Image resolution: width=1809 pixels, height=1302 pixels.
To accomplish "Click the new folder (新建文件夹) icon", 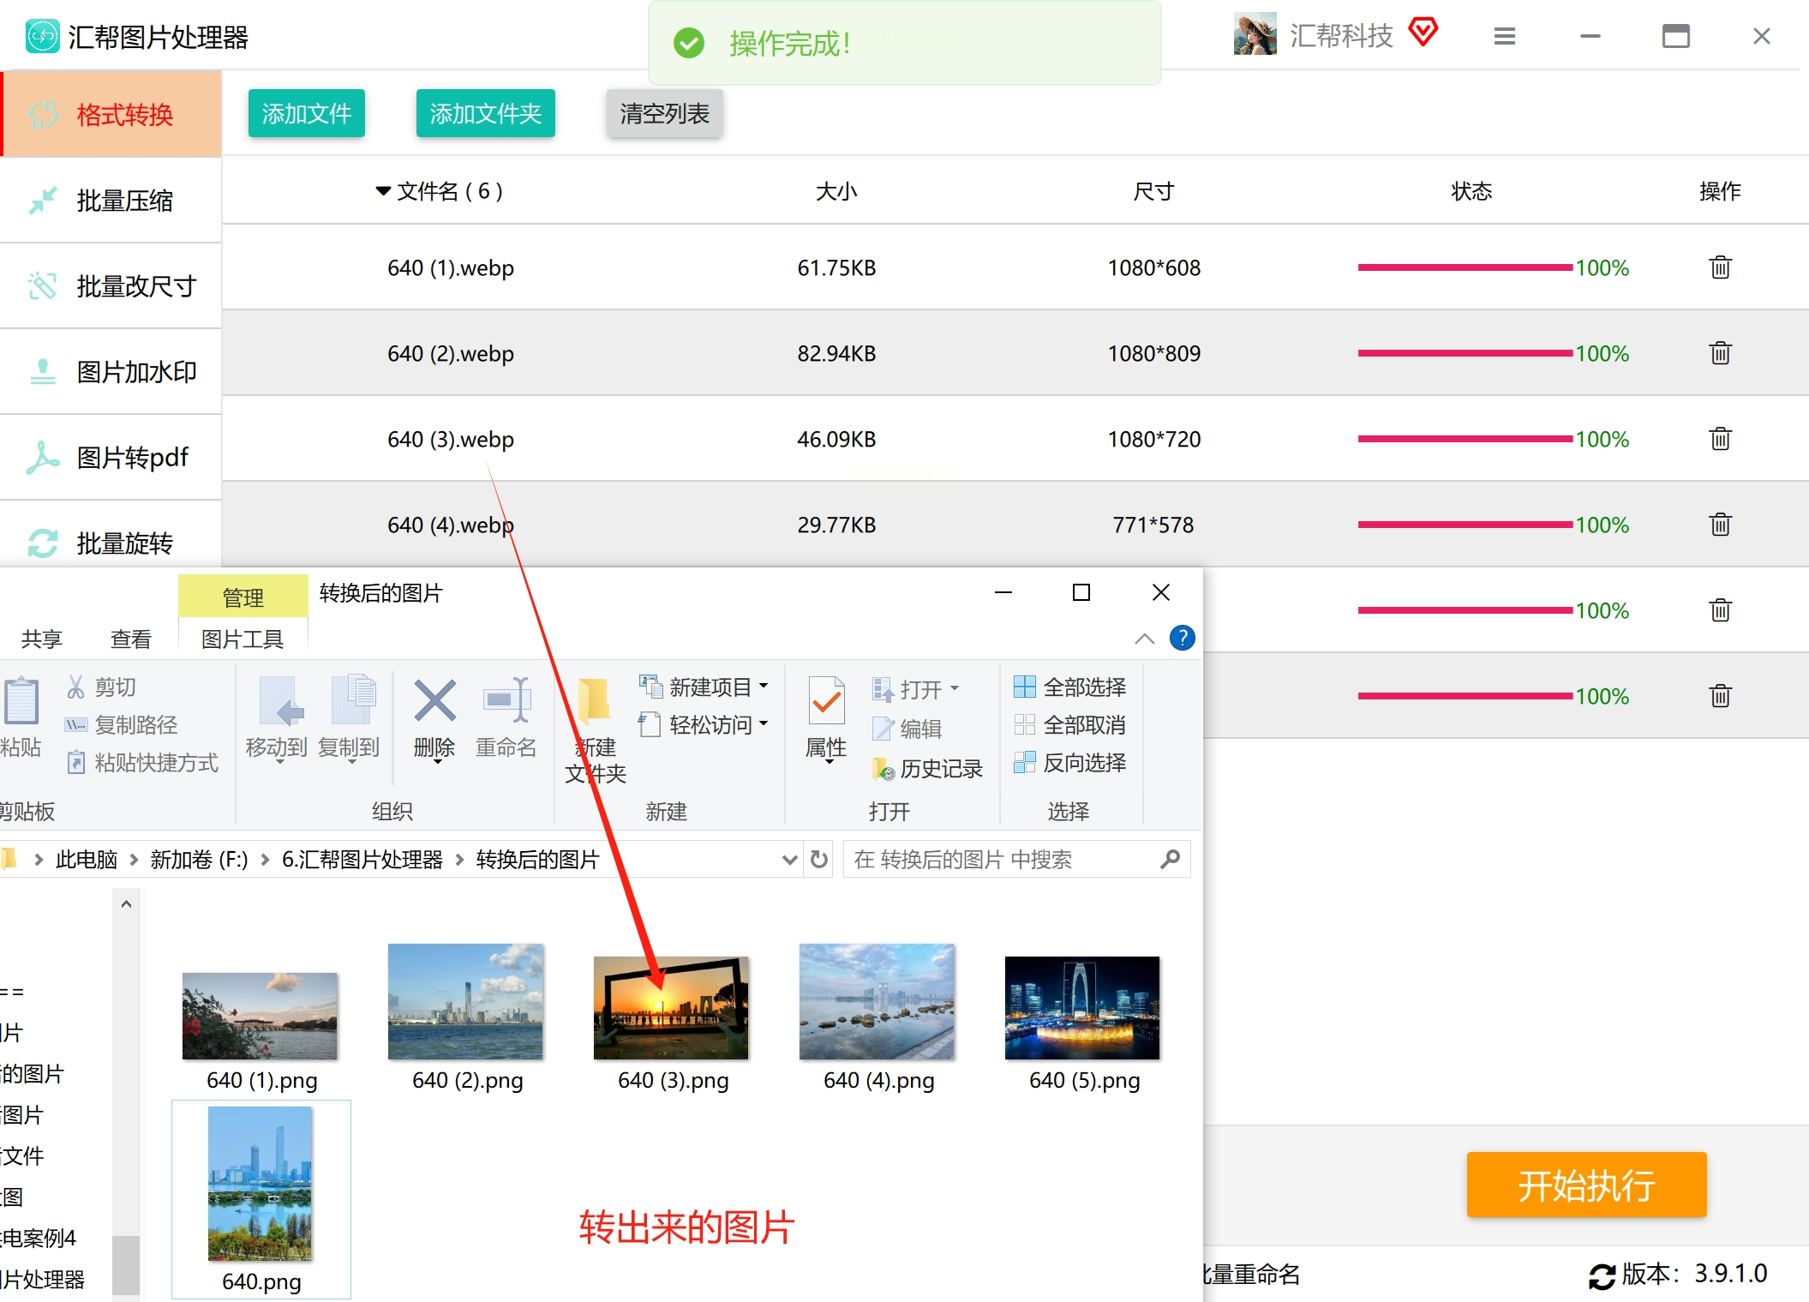I will pyautogui.click(x=595, y=703).
